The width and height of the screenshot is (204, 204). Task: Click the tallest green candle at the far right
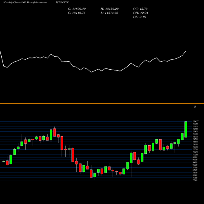[x=186, y=129]
